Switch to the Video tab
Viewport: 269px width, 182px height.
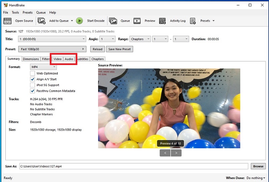pyautogui.click(x=57, y=59)
